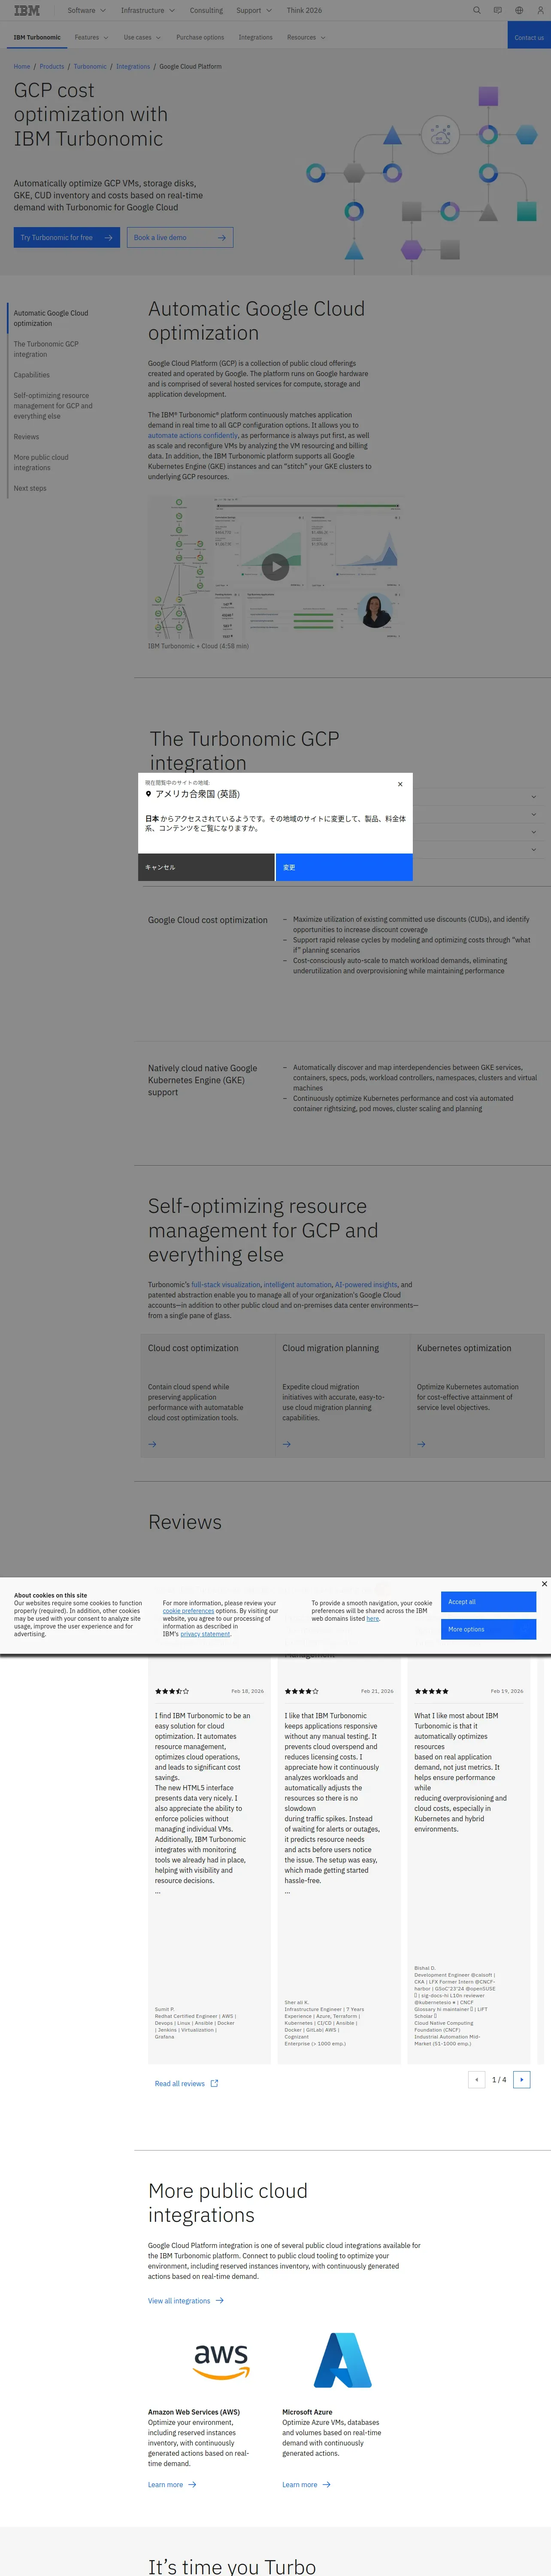This screenshot has height=2576, width=551.
Task: Click the Microsoft Azure logo
Action: pyautogui.click(x=342, y=2361)
